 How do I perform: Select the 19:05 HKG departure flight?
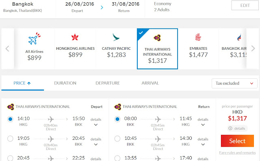click(x=10, y=139)
